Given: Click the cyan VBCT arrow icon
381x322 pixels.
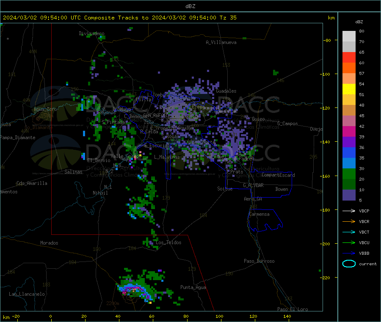Looking at the screenshot, I should pyautogui.click(x=349, y=232).
